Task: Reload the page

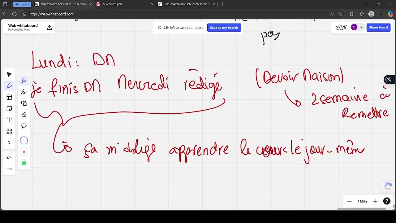Action: [14, 14]
